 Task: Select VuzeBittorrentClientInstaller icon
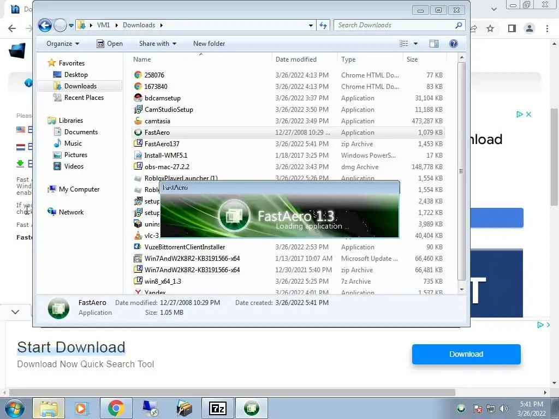coord(138,247)
